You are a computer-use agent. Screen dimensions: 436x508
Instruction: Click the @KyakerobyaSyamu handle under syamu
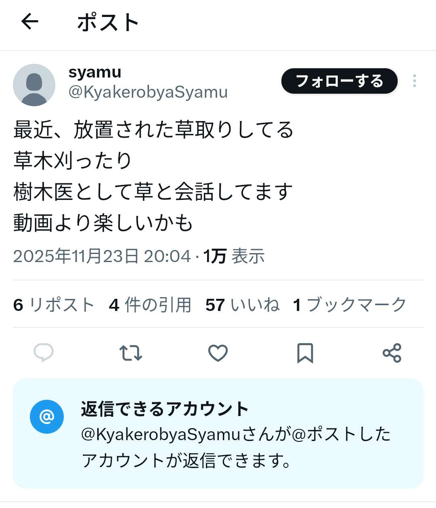coord(148,92)
